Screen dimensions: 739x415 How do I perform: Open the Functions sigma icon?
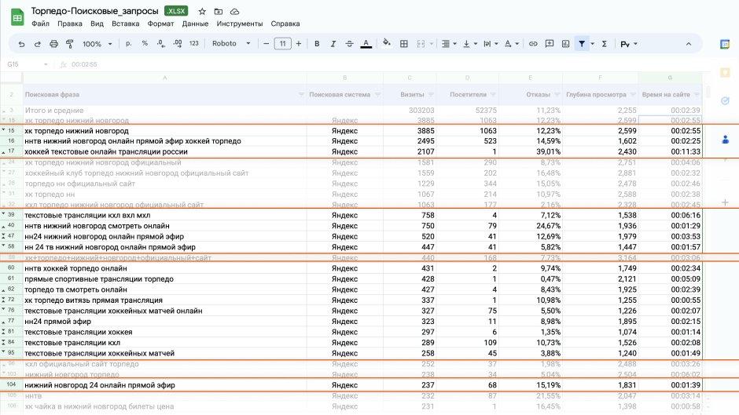(604, 44)
